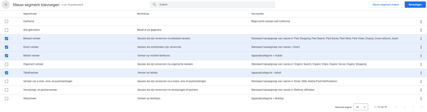Screen dimensions: 427x112
Task: Open more options for Verkeer van e-mail row
Action: (421, 81)
